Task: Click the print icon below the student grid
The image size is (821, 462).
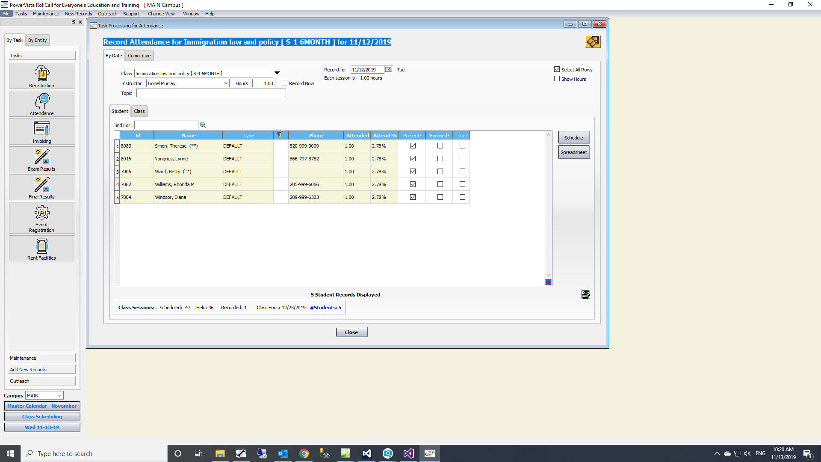Action: click(585, 295)
